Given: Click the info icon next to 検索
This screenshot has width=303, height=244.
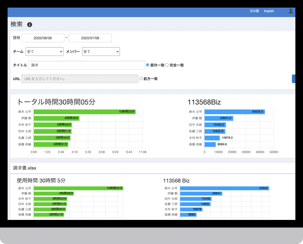Looking at the screenshot, I should tap(29, 24).
